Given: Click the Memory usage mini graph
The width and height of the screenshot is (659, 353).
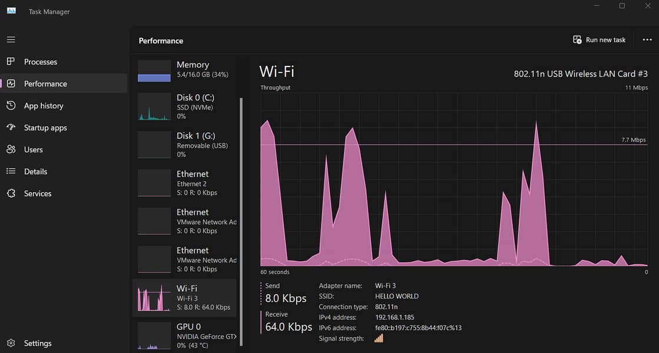Looking at the screenshot, I should (154, 71).
